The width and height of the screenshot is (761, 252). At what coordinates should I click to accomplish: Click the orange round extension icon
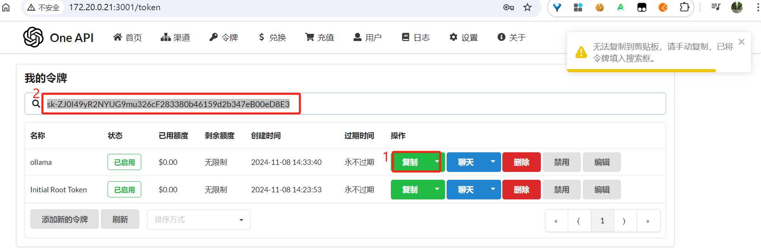(663, 7)
